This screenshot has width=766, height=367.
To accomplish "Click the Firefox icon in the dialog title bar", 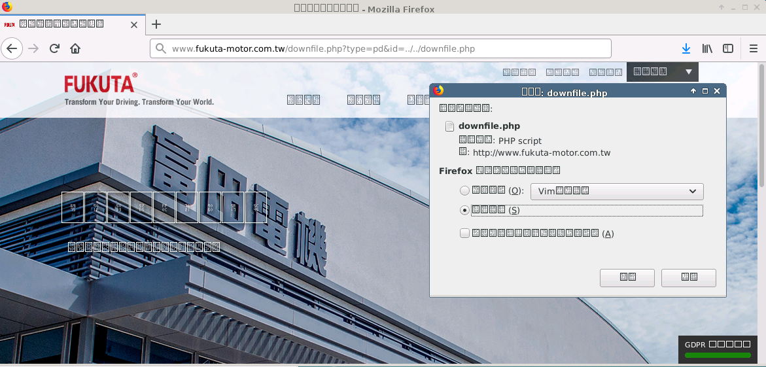I will click(438, 90).
